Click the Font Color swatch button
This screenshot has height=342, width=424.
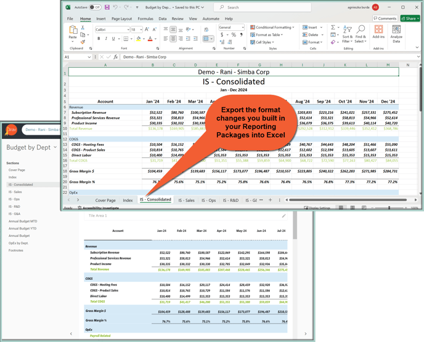150,39
